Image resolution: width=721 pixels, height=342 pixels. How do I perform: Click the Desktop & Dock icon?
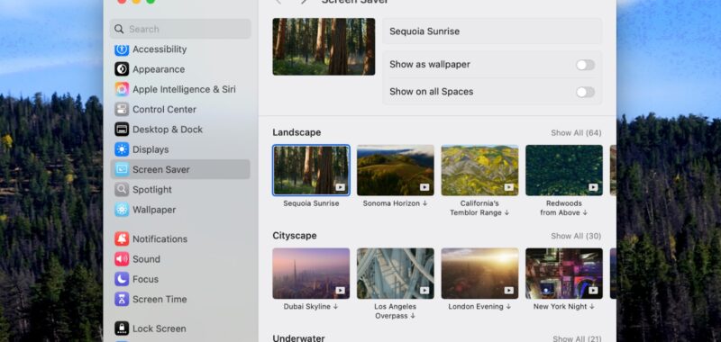[x=122, y=130]
